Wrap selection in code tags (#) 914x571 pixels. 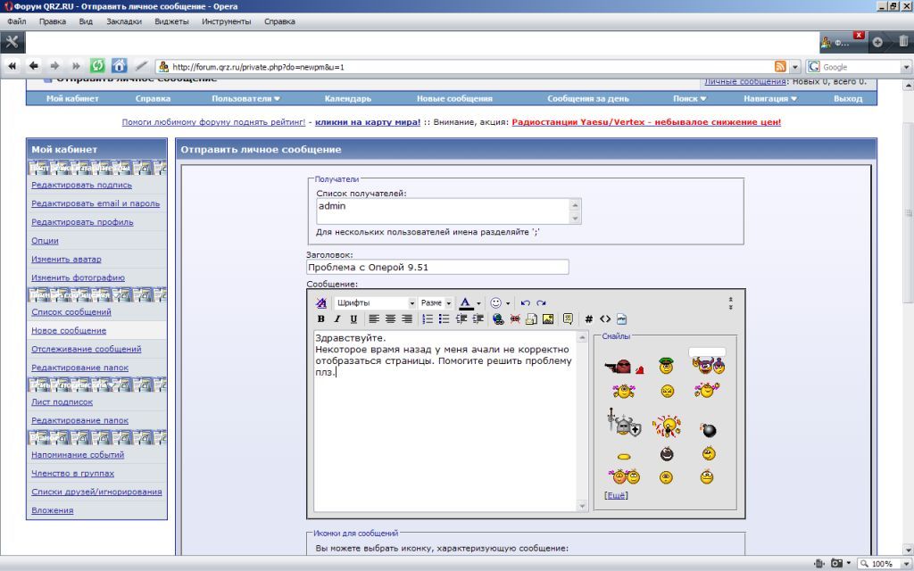pyautogui.click(x=589, y=319)
